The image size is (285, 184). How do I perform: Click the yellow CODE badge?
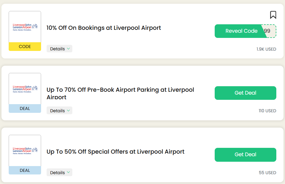click(x=25, y=46)
